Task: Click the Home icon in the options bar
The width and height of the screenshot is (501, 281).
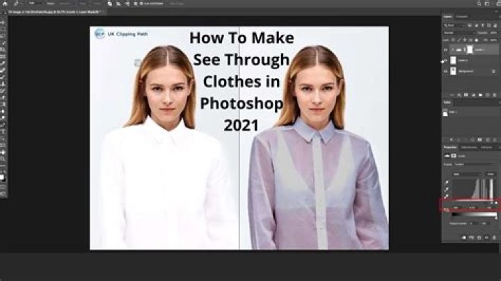Action: pos(5,3)
